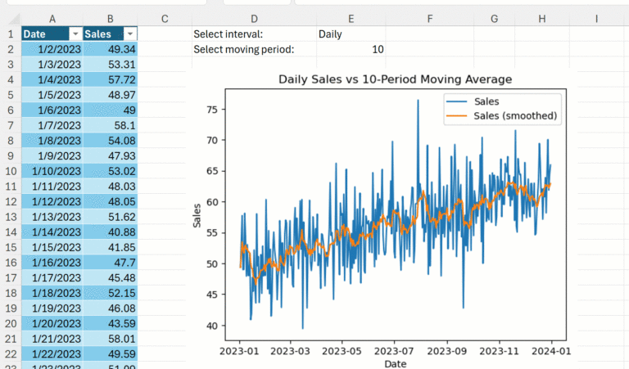Select the Daily interval cell
The height and width of the screenshot is (369, 629).
351,34
